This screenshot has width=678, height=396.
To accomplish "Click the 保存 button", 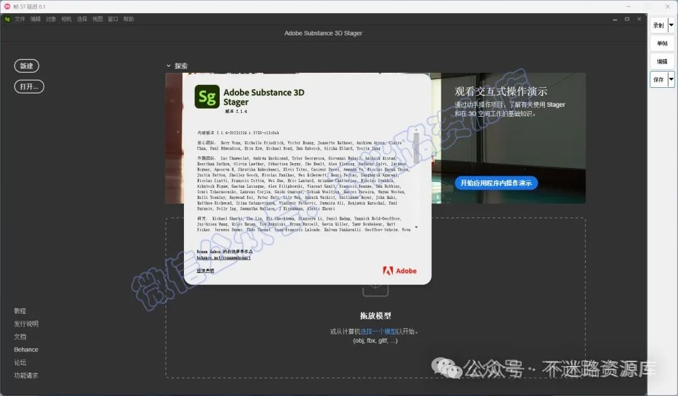I will [x=659, y=80].
